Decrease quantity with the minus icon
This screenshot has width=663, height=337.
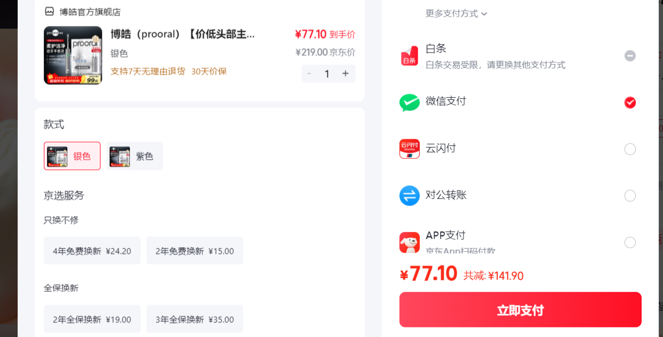pos(309,74)
